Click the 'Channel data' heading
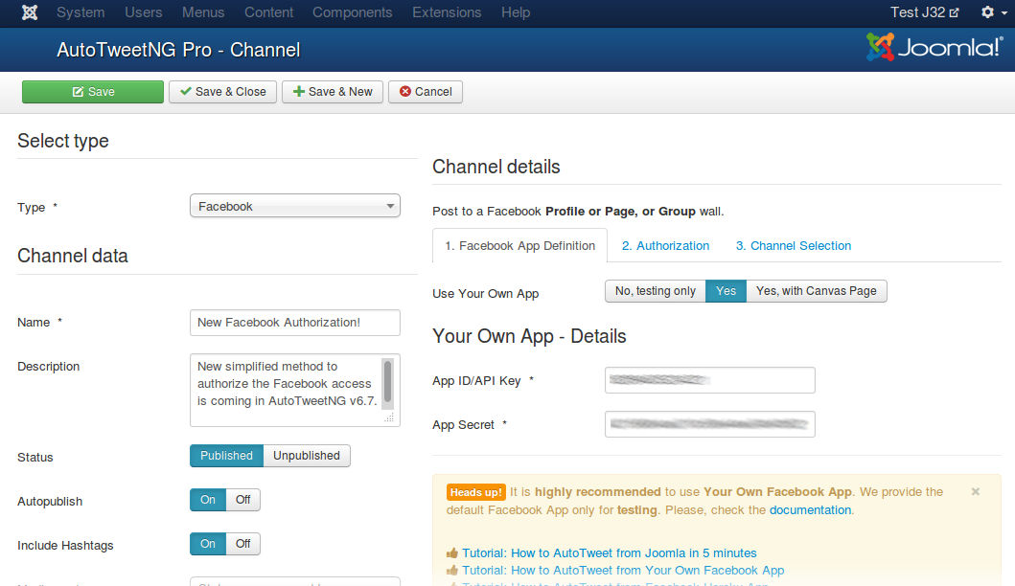This screenshot has height=586, width=1015. tap(73, 256)
